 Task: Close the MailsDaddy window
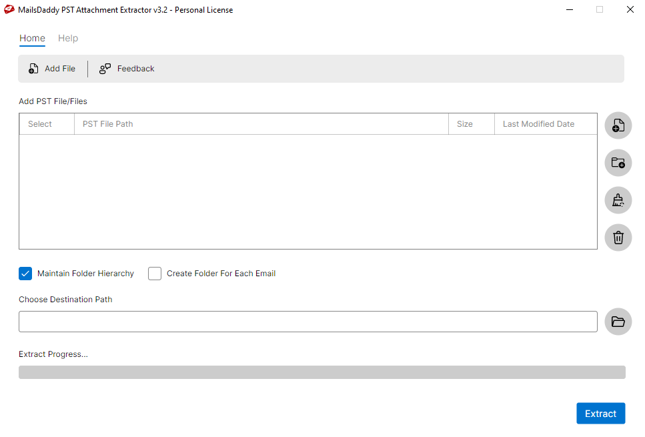[630, 9]
